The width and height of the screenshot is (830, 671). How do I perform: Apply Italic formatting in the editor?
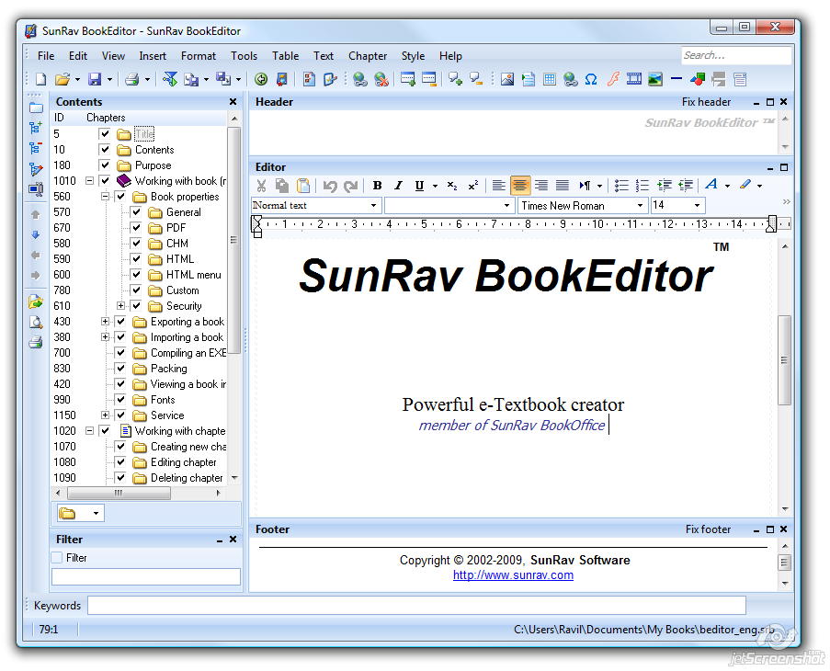coord(398,185)
